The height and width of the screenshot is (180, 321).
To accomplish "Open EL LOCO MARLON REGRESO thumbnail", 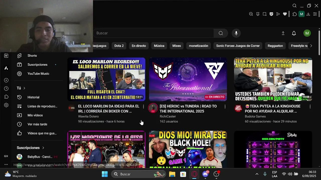I will (106, 79).
